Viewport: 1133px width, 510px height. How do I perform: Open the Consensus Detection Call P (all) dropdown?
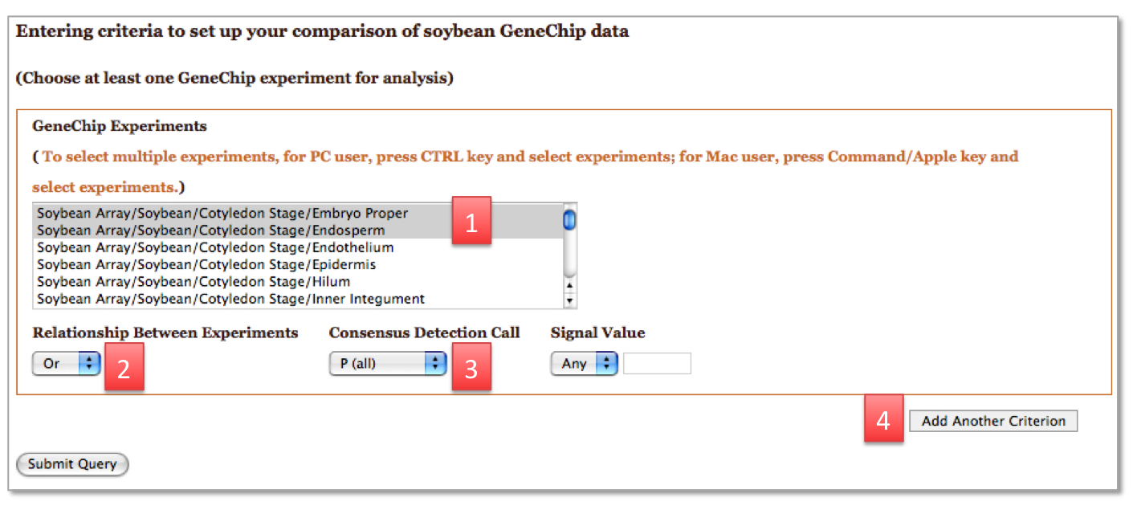click(388, 363)
